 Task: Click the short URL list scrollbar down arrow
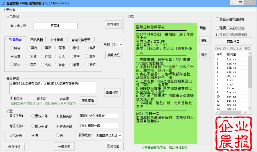click(x=250, y=109)
